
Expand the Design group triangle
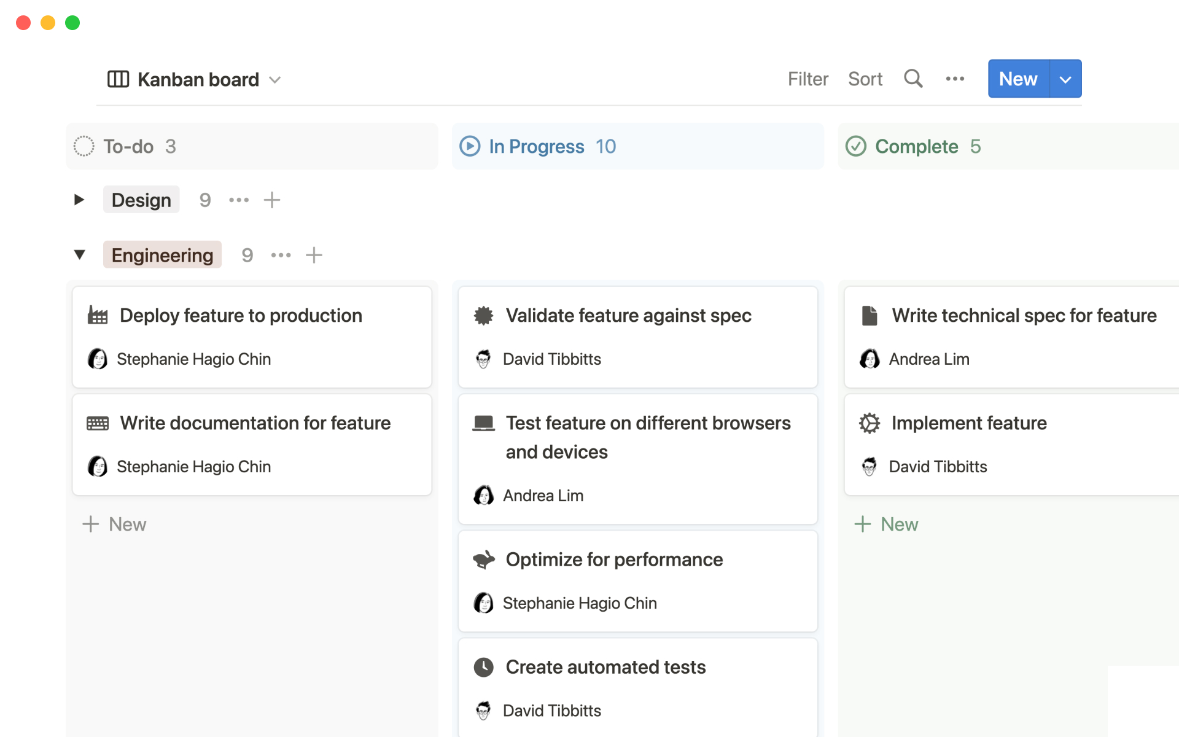pyautogui.click(x=79, y=200)
